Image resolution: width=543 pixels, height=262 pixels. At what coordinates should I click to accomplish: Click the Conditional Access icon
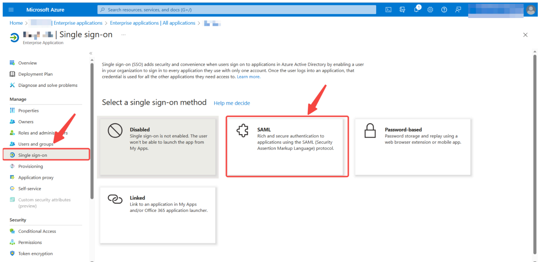tap(12, 231)
